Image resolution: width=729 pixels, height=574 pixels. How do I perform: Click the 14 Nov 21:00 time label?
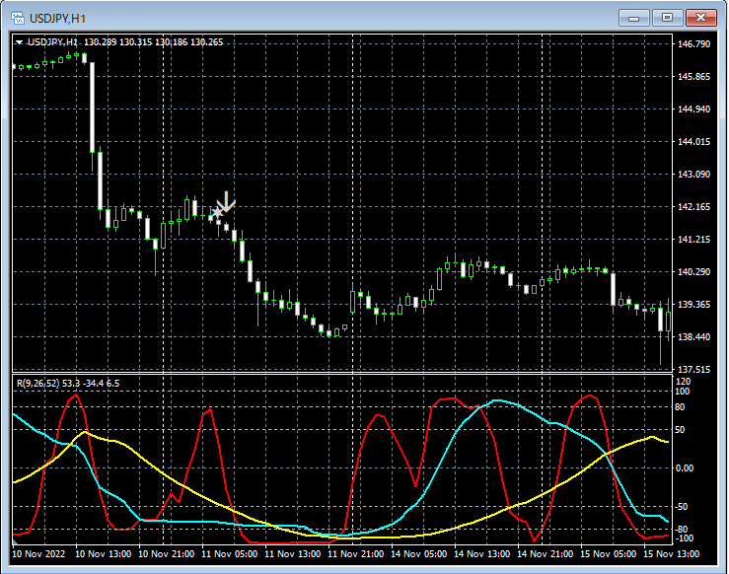tap(545, 554)
